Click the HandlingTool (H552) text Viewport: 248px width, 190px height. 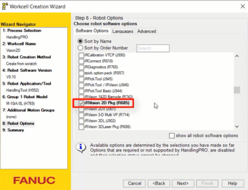(x=23, y=90)
